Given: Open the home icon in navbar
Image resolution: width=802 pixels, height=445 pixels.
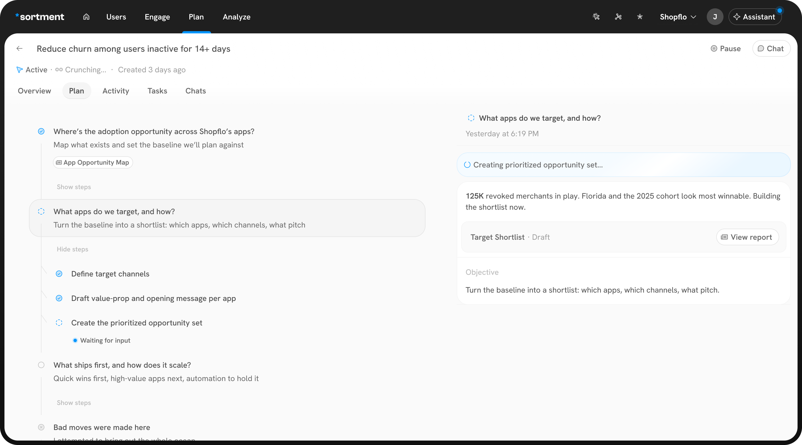Looking at the screenshot, I should [x=86, y=17].
